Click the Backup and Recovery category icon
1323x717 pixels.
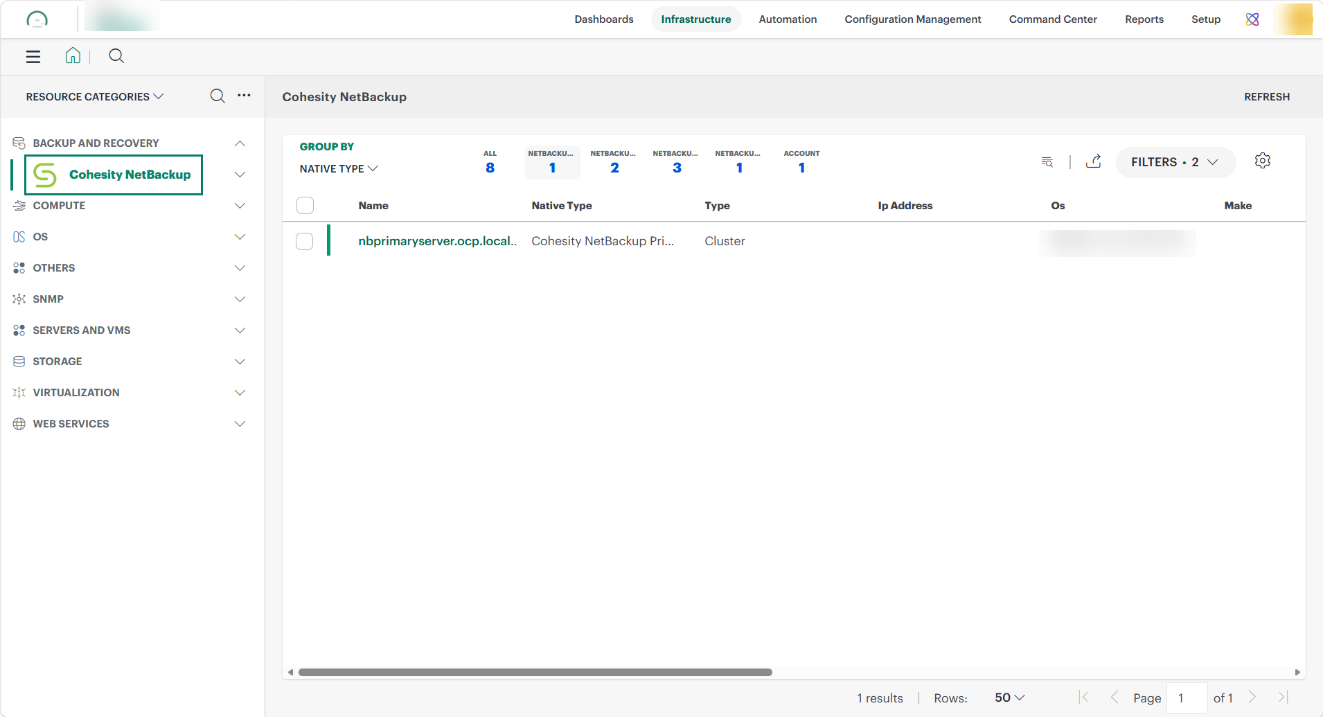[x=19, y=143]
